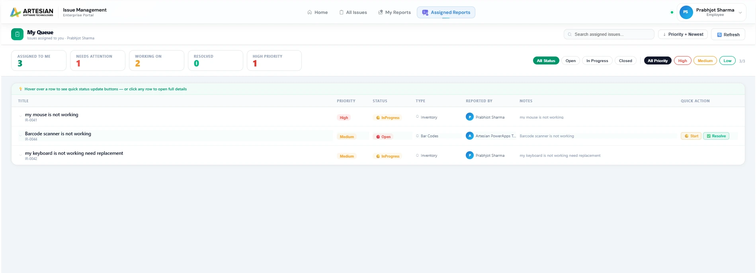Filter by Open status
This screenshot has height=273, width=756.
[x=570, y=61]
